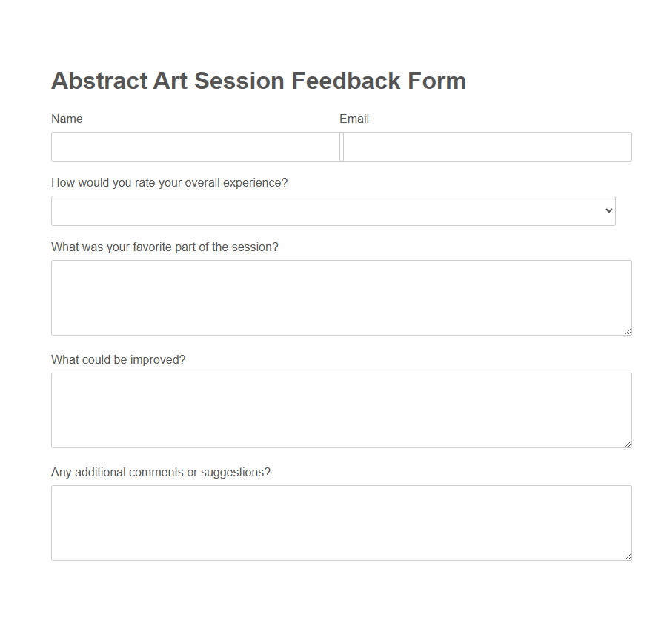Click the closed rating combo box body
This screenshot has height=626, width=667.
pyautogui.click(x=296, y=210)
